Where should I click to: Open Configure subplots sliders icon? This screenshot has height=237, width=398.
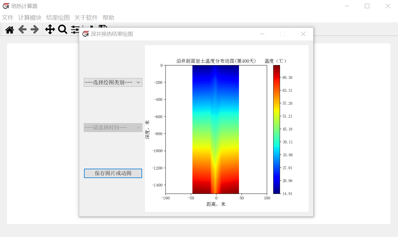75,30
